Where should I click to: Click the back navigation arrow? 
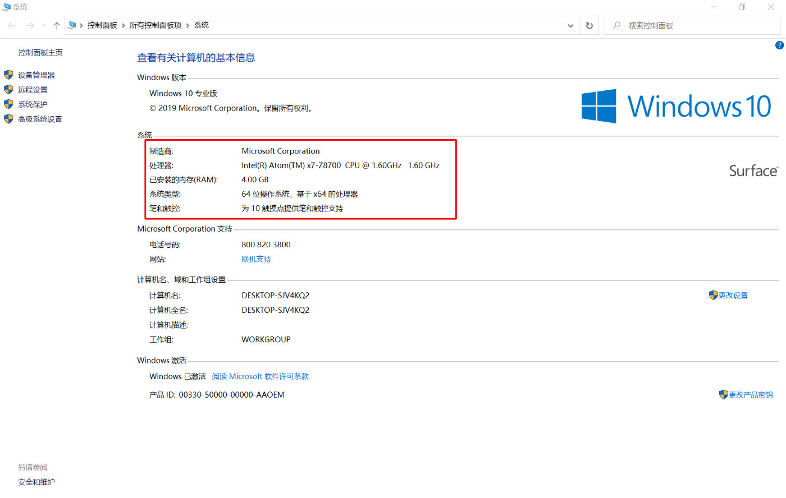[x=12, y=26]
